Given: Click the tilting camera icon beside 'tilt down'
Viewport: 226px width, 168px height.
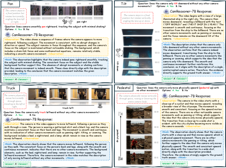Looking at the screenshot, I should pyautogui.click(x=119, y=53).
